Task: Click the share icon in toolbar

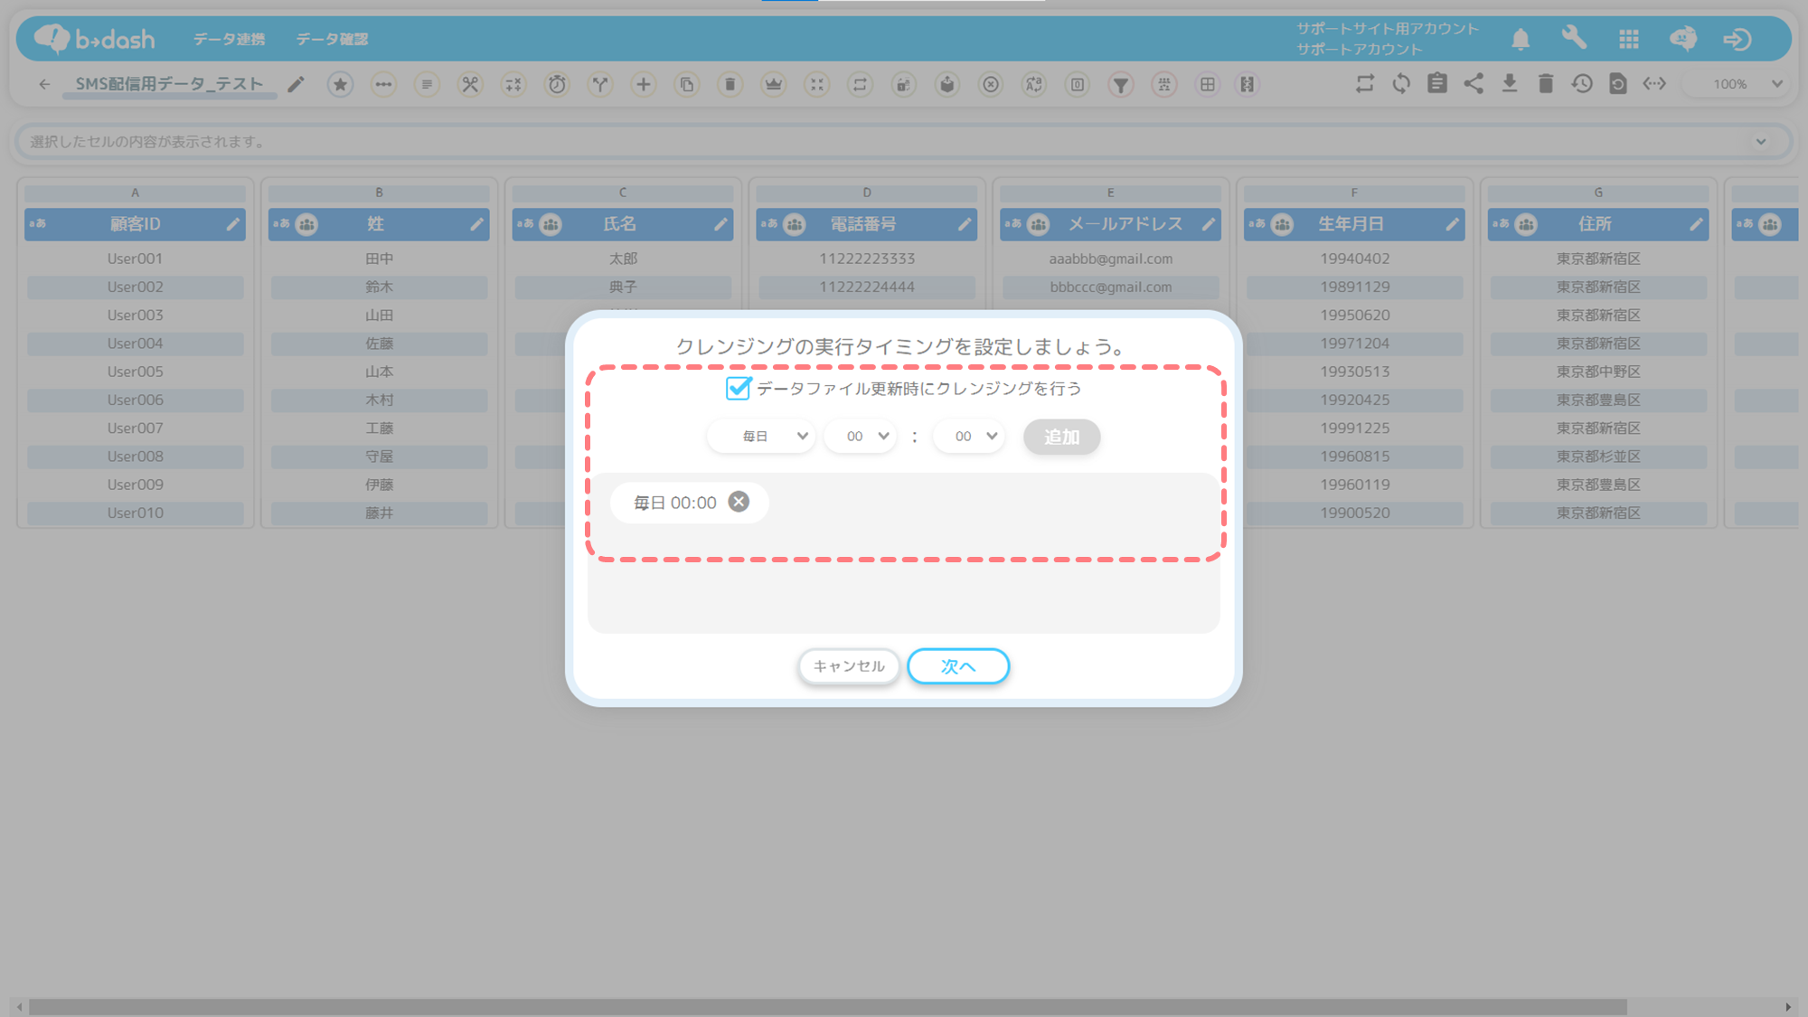Action: click(1474, 84)
